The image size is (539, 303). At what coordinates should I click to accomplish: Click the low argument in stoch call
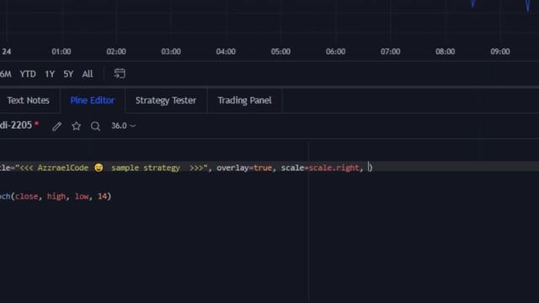point(82,196)
